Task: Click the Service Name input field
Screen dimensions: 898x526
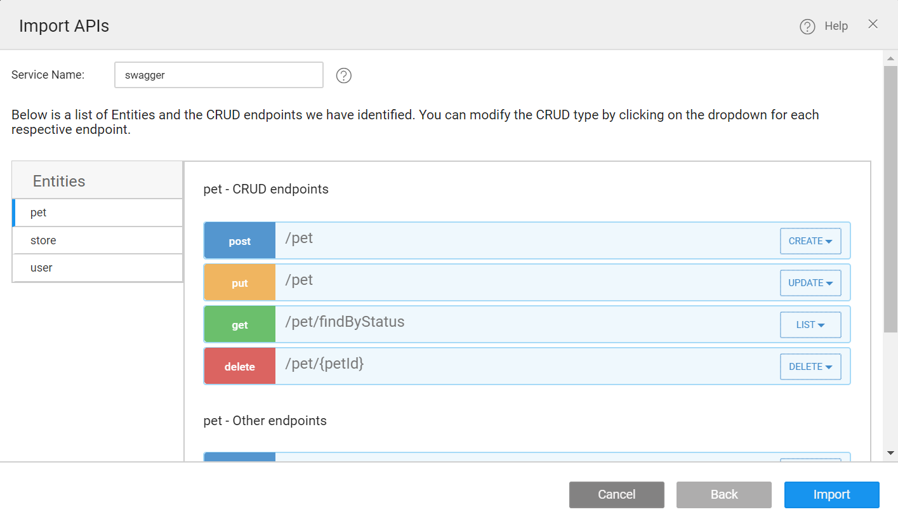Action: pos(218,75)
